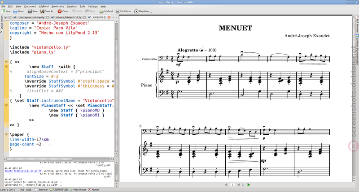Click the composer line in the editor
This screenshot has width=359, height=192.
(50, 23)
